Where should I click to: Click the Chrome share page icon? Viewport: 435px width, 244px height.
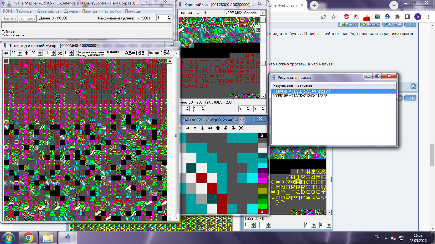pos(324,17)
